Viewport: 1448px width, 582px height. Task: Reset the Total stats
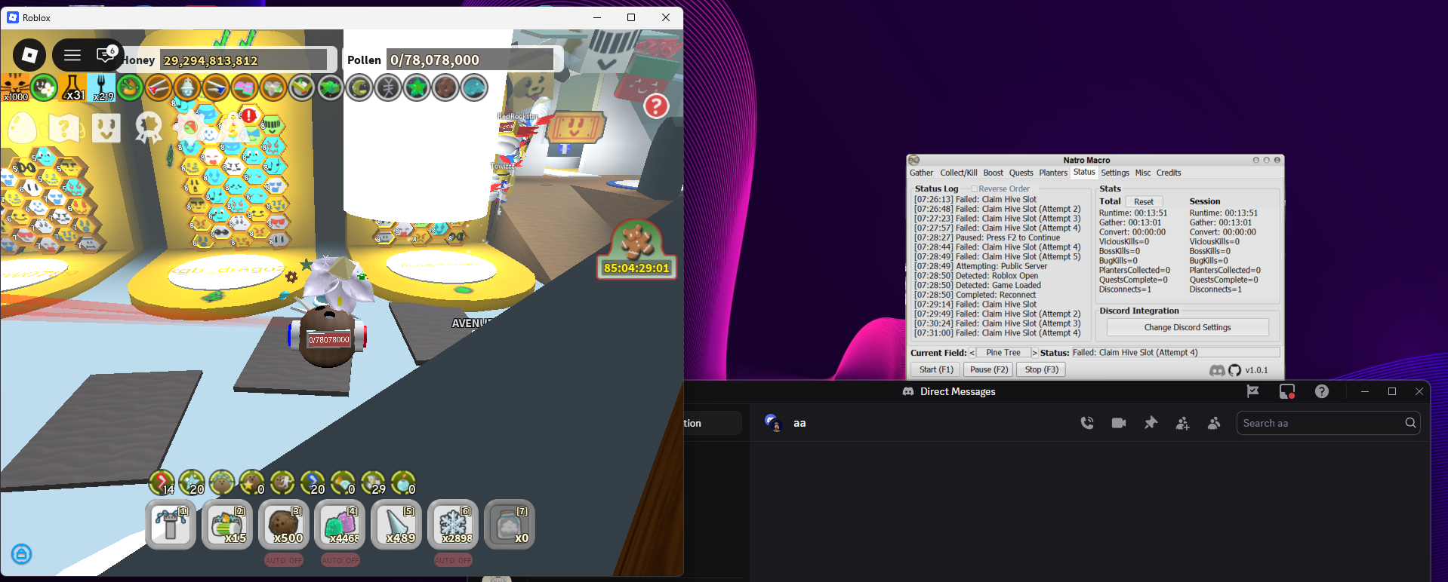click(1144, 201)
